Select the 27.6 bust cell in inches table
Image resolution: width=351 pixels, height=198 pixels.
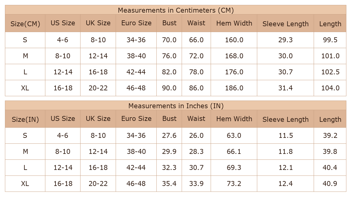click(x=169, y=135)
